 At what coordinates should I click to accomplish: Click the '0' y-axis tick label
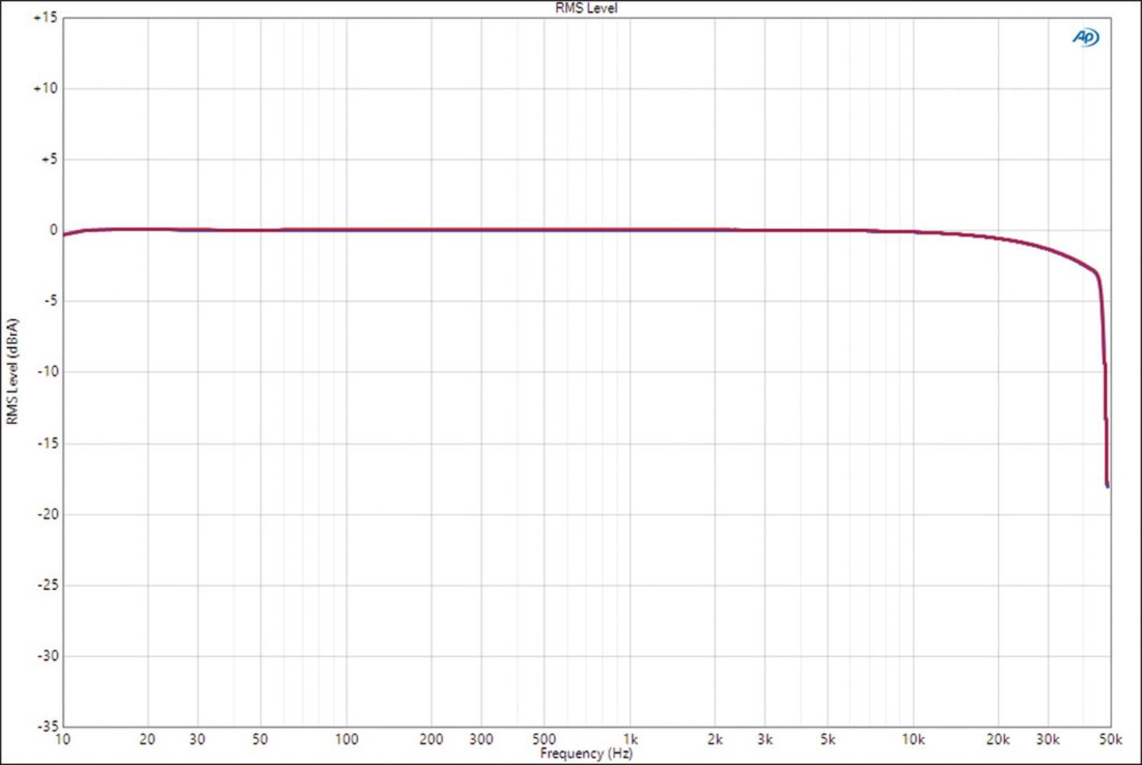click(53, 230)
